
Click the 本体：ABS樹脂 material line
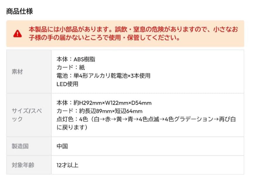click(x=76, y=59)
